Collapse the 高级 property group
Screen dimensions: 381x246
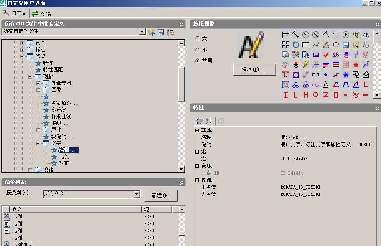[x=197, y=166]
